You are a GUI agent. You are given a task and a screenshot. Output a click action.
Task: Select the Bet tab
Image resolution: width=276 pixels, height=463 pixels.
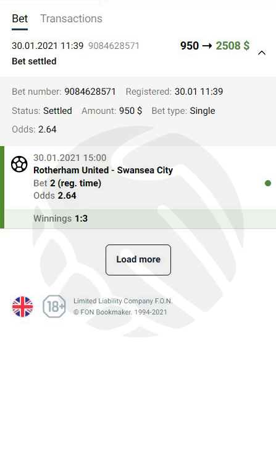[x=20, y=19]
